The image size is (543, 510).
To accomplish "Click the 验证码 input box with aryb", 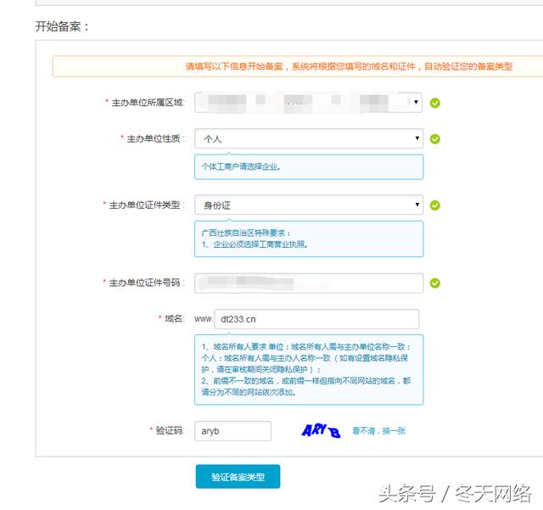I will click(232, 431).
